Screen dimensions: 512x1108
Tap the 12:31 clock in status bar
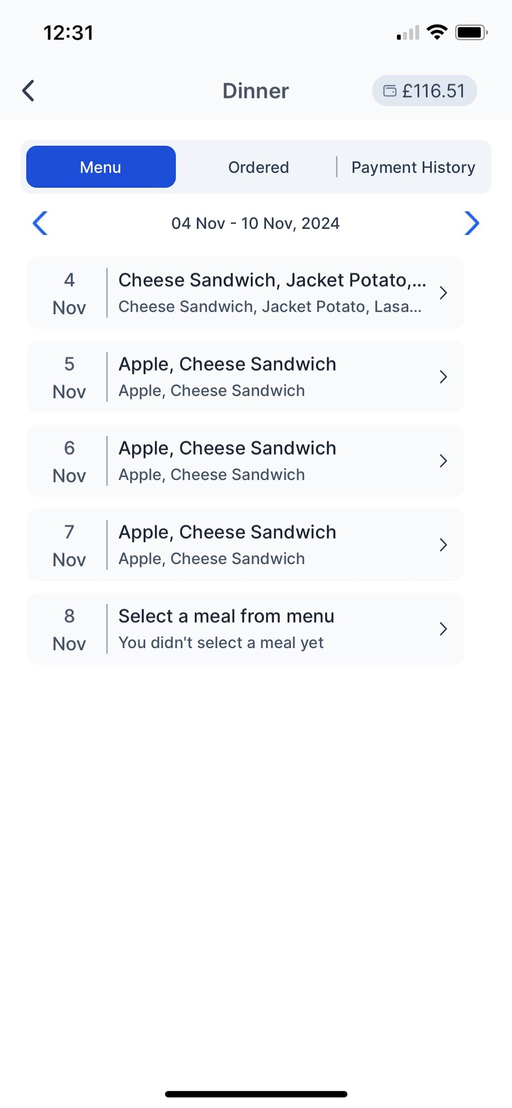tap(68, 33)
